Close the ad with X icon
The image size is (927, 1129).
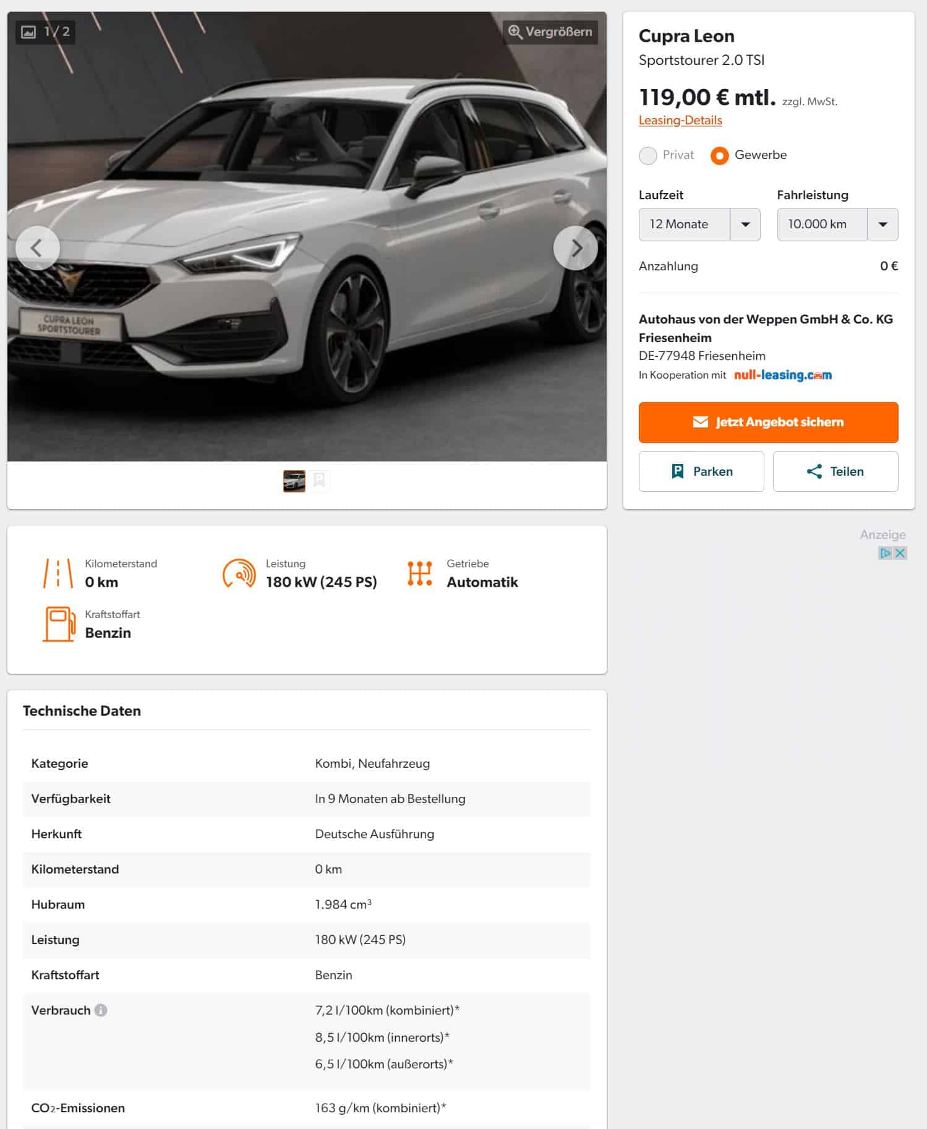[900, 553]
